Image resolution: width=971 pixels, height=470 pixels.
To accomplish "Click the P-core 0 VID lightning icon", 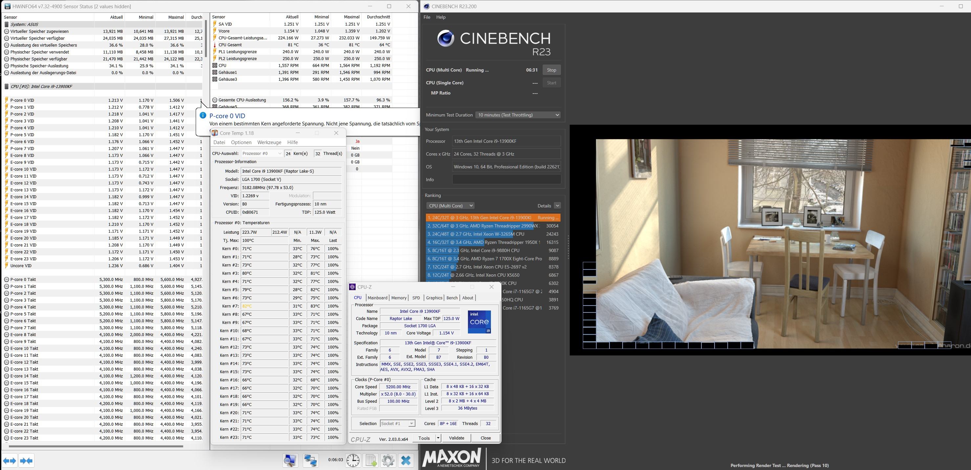I will pos(7,100).
